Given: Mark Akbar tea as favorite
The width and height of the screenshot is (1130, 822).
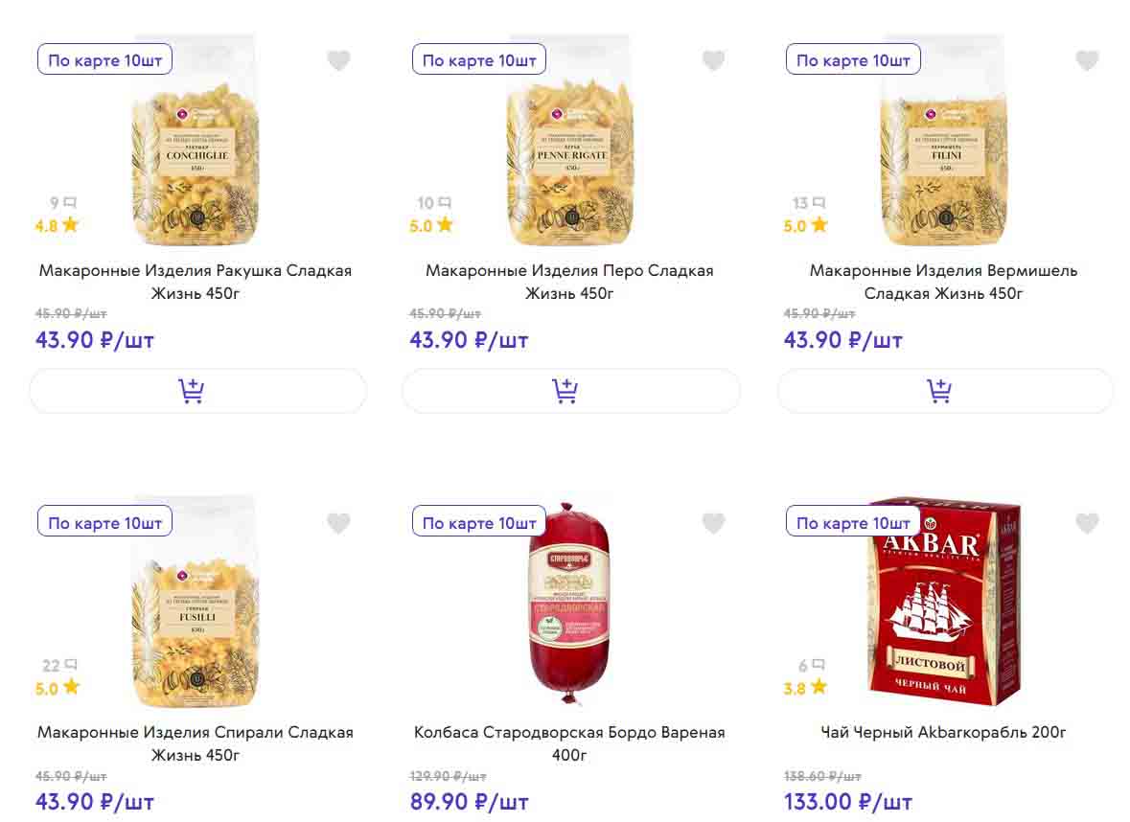Looking at the screenshot, I should click(1087, 524).
